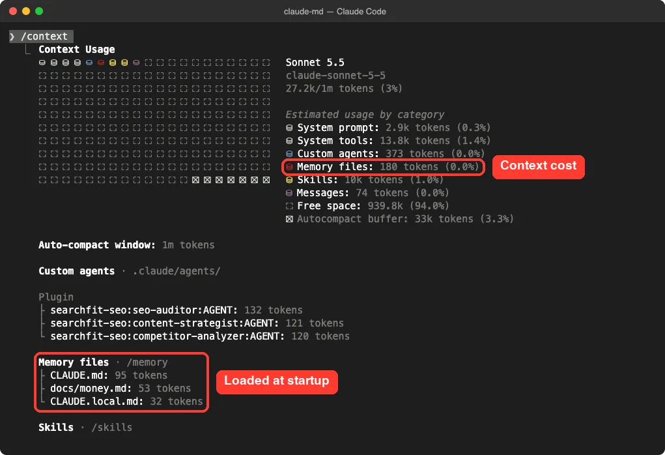Click Autocompact buffer: 33k tokens row
The height and width of the screenshot is (455, 665).
coord(400,220)
